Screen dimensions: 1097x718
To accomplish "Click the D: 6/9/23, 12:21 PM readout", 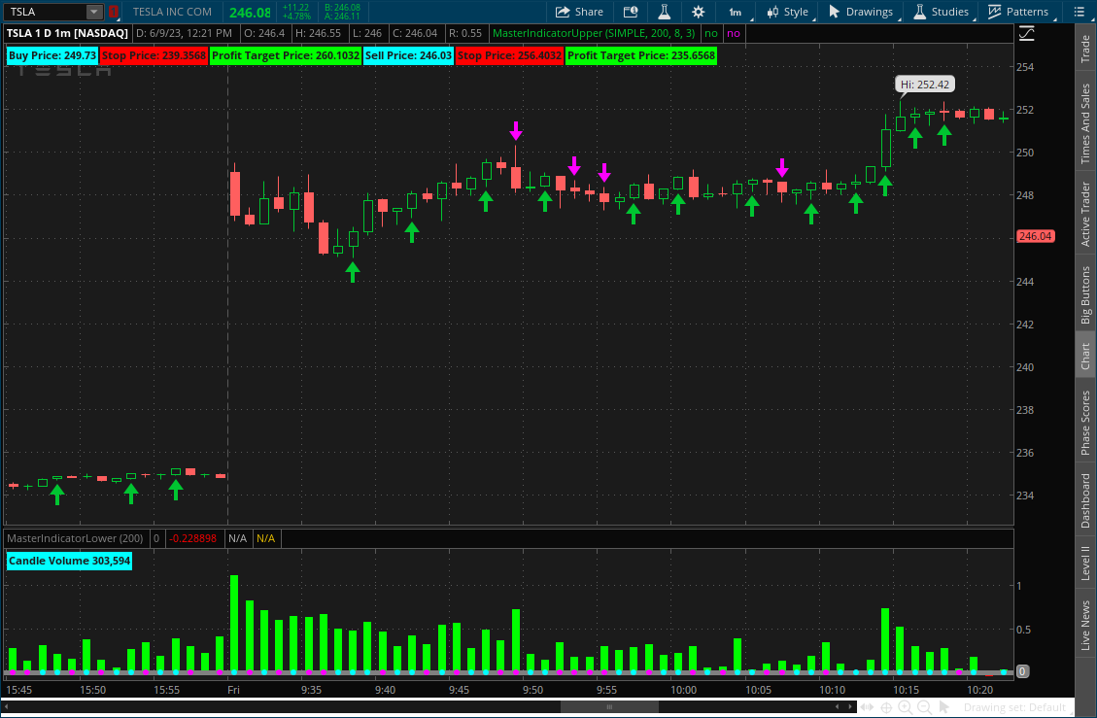I will pos(184,33).
